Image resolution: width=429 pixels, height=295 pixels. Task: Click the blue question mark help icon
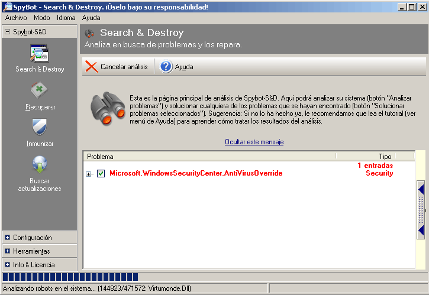[166, 67]
